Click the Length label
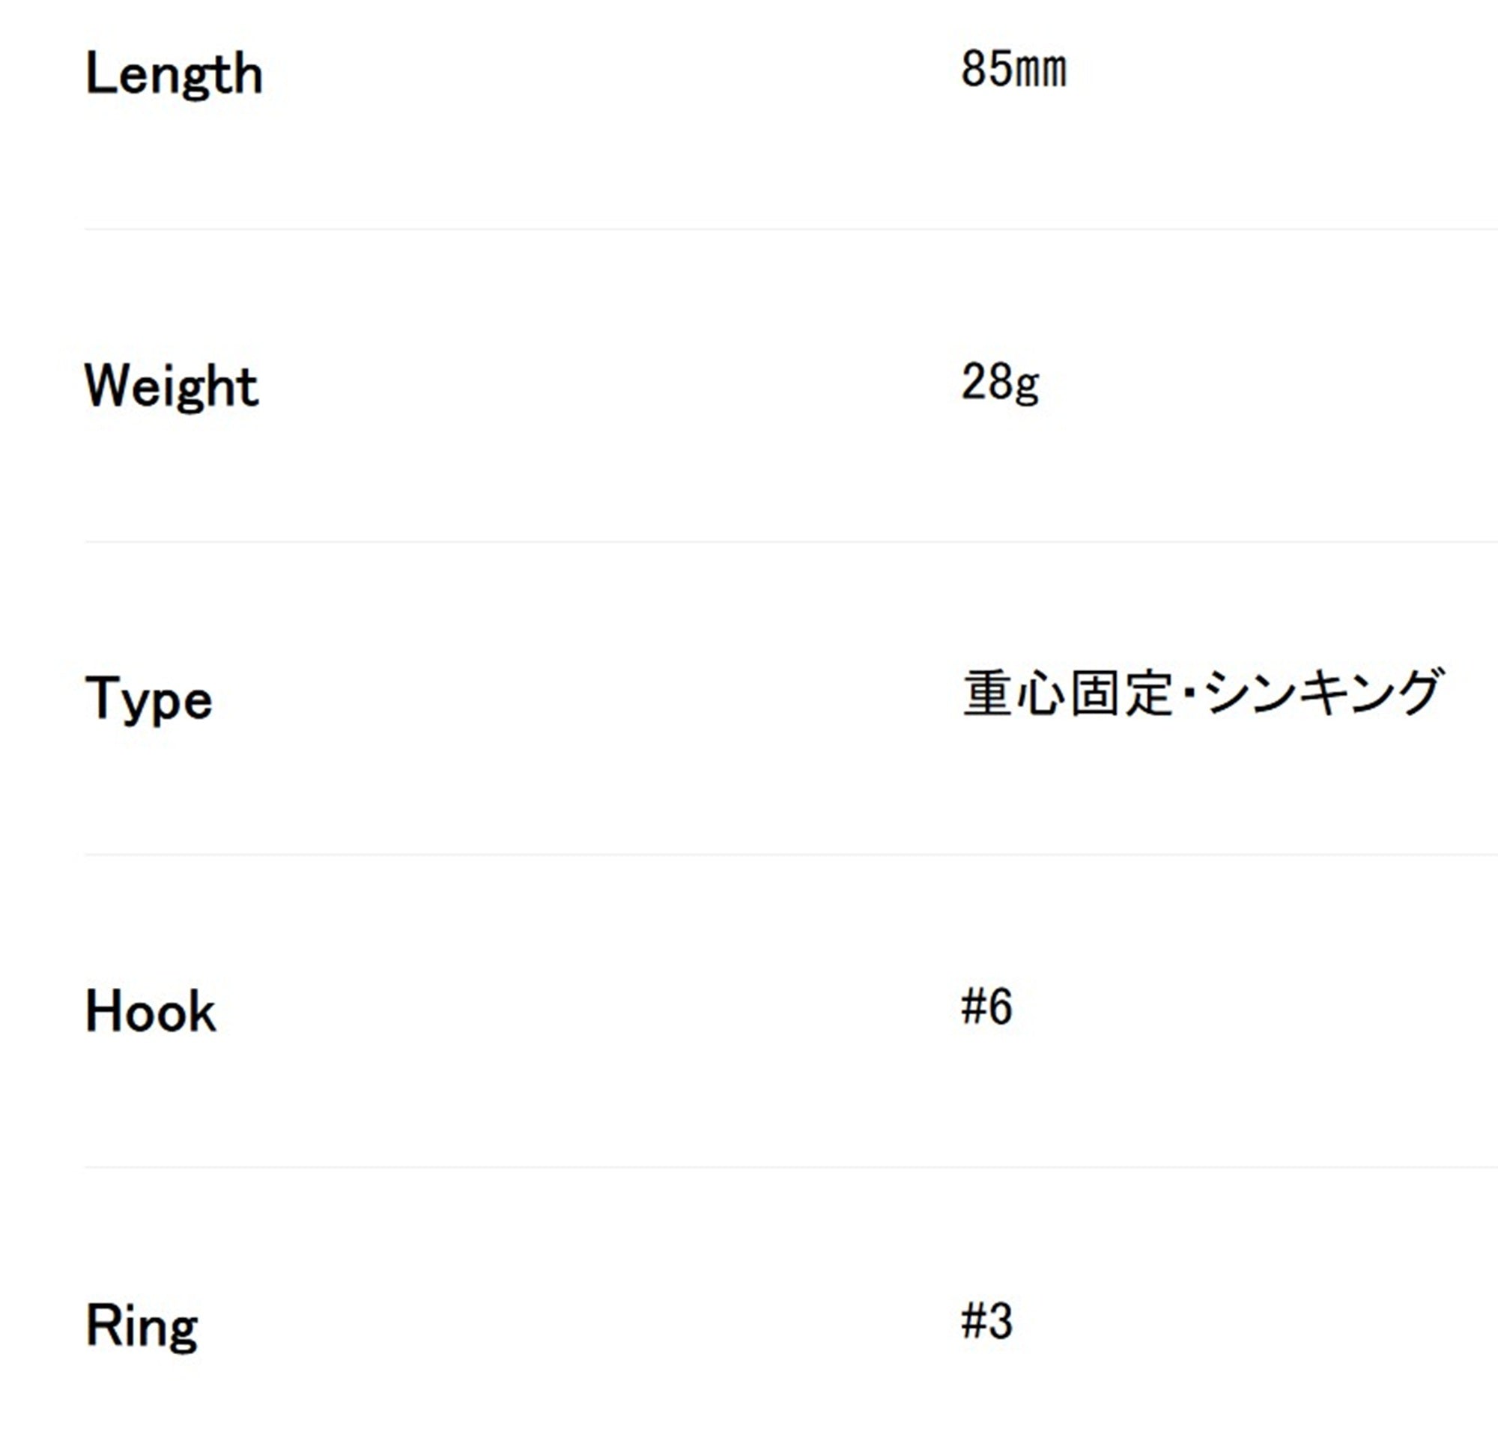Viewport: 1498px width, 1429px height. coord(175,75)
